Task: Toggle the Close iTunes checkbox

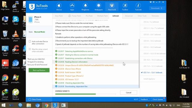Action: pyautogui.click(x=30, y=99)
